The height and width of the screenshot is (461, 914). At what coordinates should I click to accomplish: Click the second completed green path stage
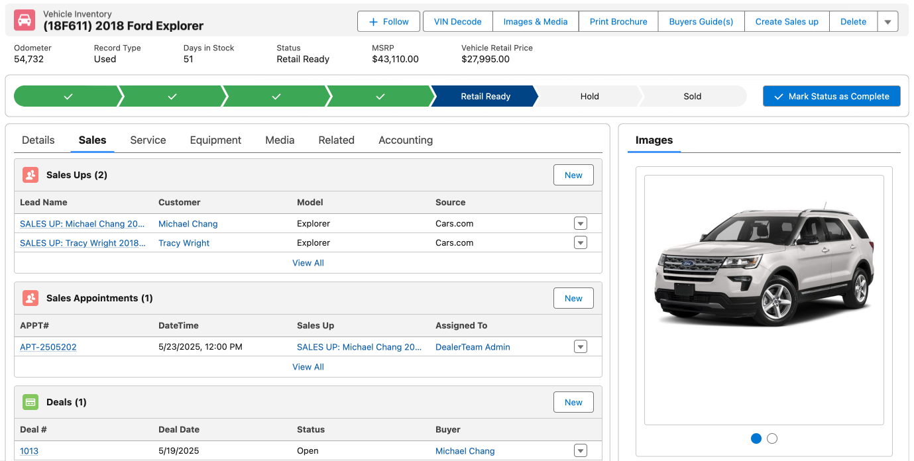pyautogui.click(x=172, y=96)
